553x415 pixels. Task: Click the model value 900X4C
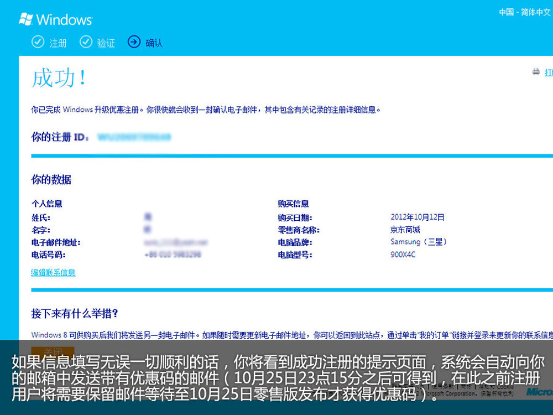[x=403, y=255]
